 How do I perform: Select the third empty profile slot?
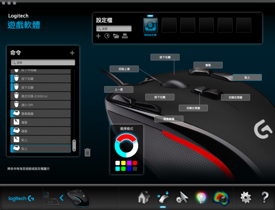click(206, 25)
